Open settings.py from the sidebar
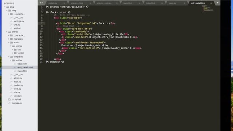233x131 pixels. click(x=19, y=21)
